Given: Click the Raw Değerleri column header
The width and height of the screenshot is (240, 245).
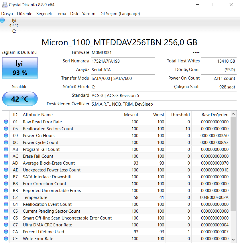Looking at the screenshot, I should [x=211, y=115].
